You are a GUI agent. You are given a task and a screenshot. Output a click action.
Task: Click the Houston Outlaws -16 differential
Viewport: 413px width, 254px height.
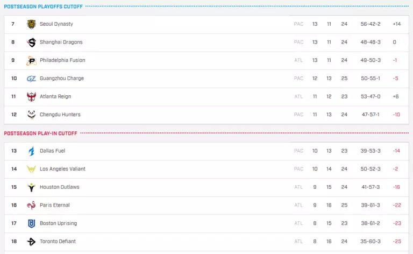click(396, 187)
